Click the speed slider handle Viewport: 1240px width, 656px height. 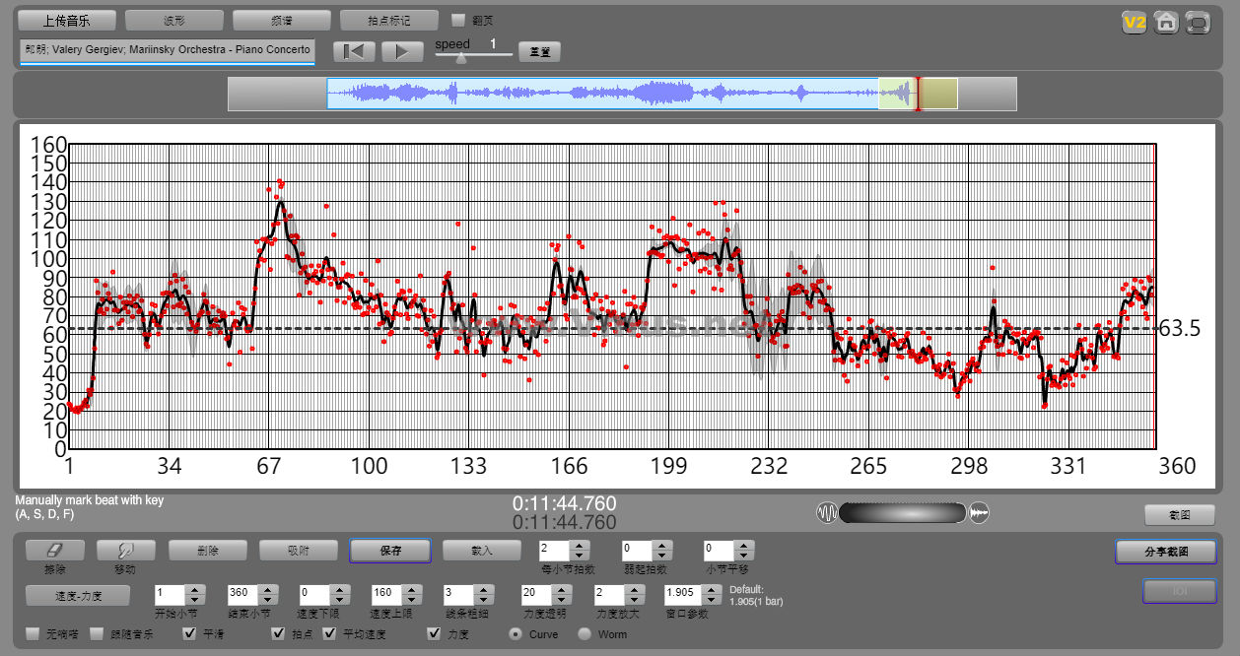pyautogui.click(x=460, y=57)
